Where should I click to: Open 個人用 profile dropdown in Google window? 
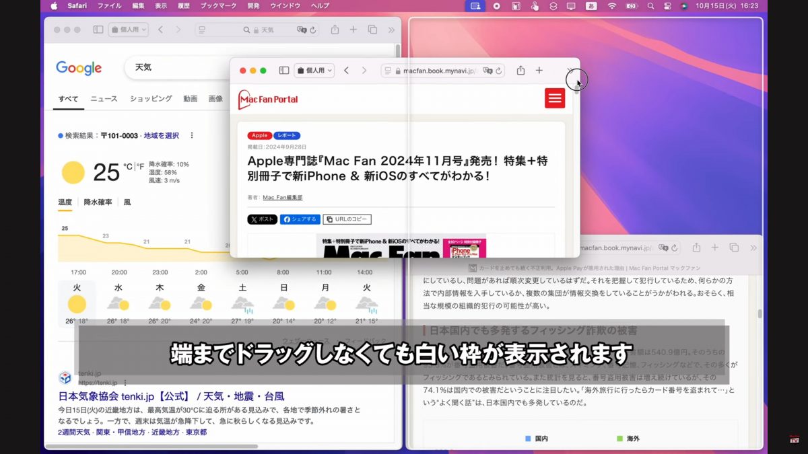tap(128, 30)
